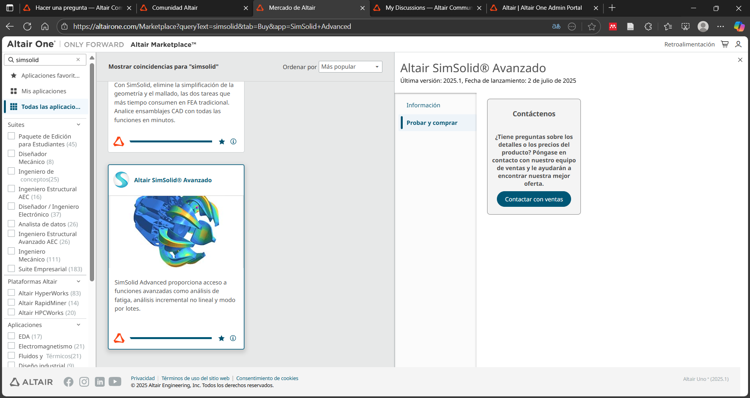Open the Retroalimentación link
This screenshot has width=750, height=398.
[x=689, y=44]
